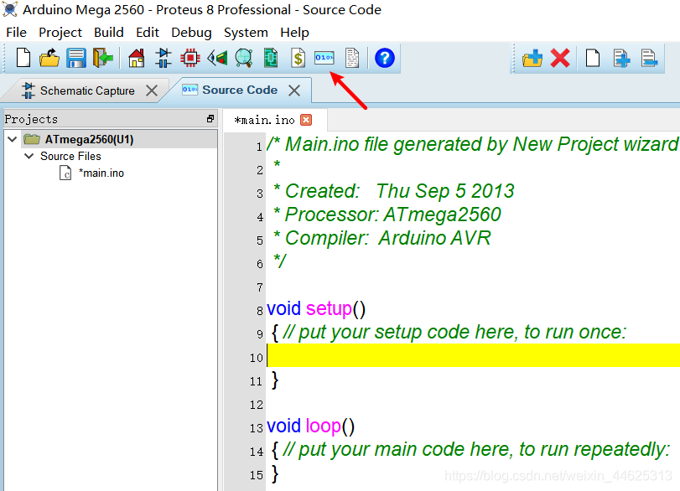Select the *main.ino editor tab
Image resolution: width=680 pixels, height=491 pixels.
264,120
